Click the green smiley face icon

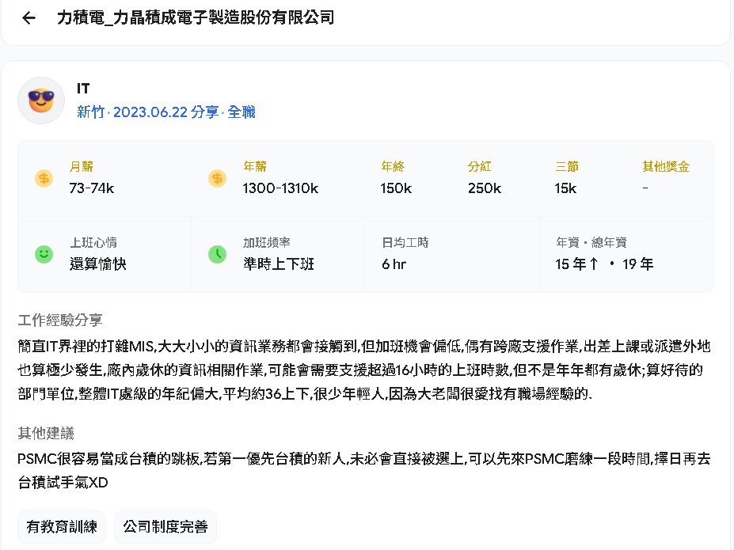pyautogui.click(x=44, y=254)
